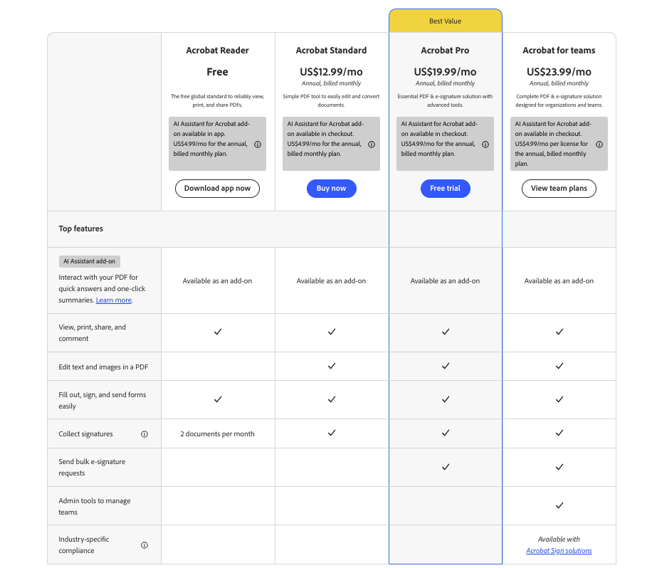Click the 2 documents per month cell
652x568 pixels.
[217, 433]
